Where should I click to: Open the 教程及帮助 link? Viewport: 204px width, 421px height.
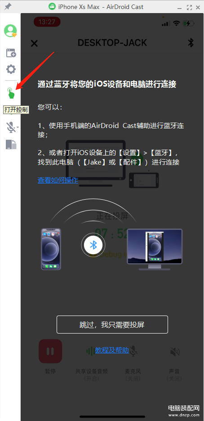112,350
